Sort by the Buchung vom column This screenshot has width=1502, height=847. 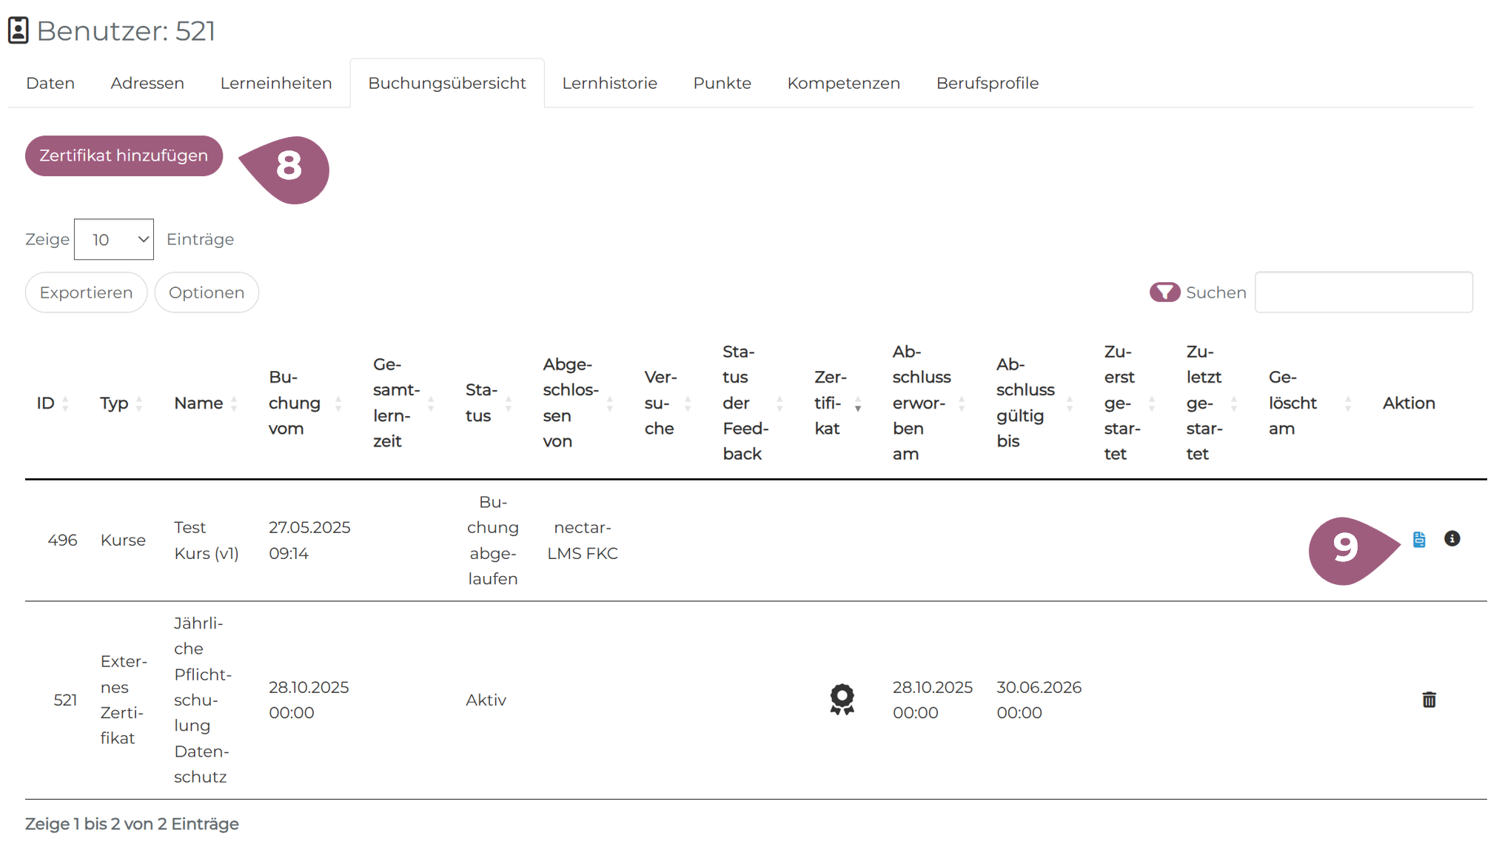[295, 403]
